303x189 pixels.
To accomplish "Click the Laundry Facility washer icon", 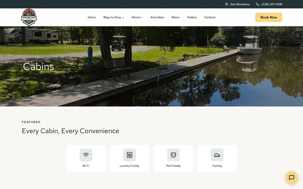I will pyautogui.click(x=130, y=155).
